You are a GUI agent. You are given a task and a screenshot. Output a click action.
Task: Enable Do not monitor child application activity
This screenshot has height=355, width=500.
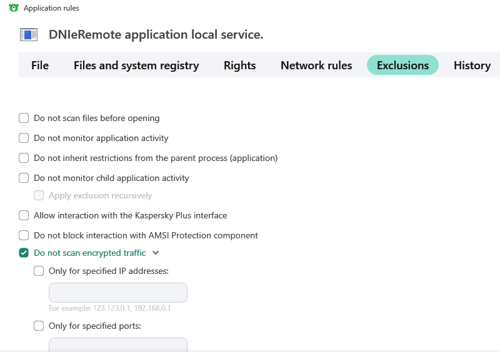24,178
